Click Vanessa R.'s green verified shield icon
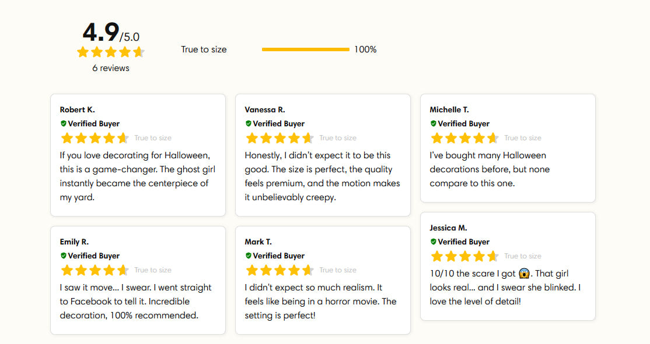Viewport: 650px width, 344px height. 249,124
